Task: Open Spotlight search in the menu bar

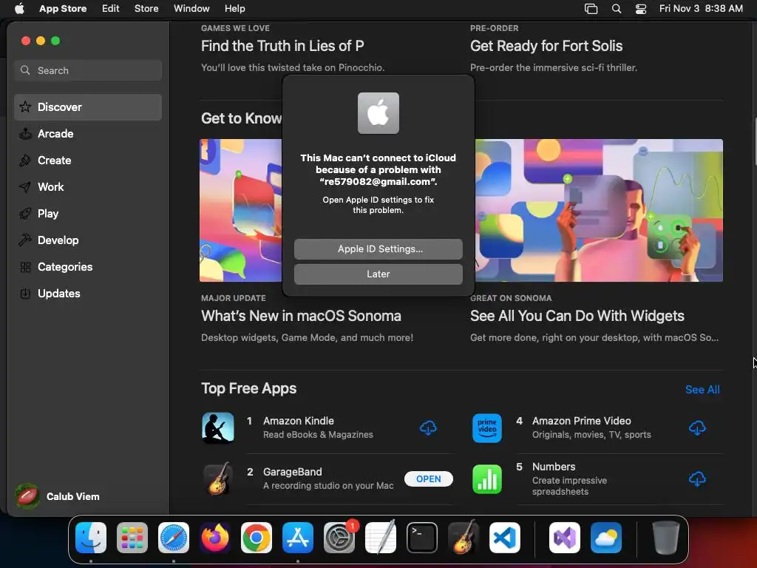Action: 617,9
